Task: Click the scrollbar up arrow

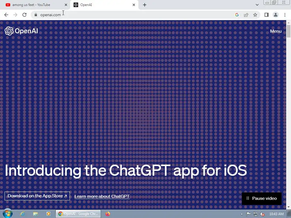Action: point(288,23)
